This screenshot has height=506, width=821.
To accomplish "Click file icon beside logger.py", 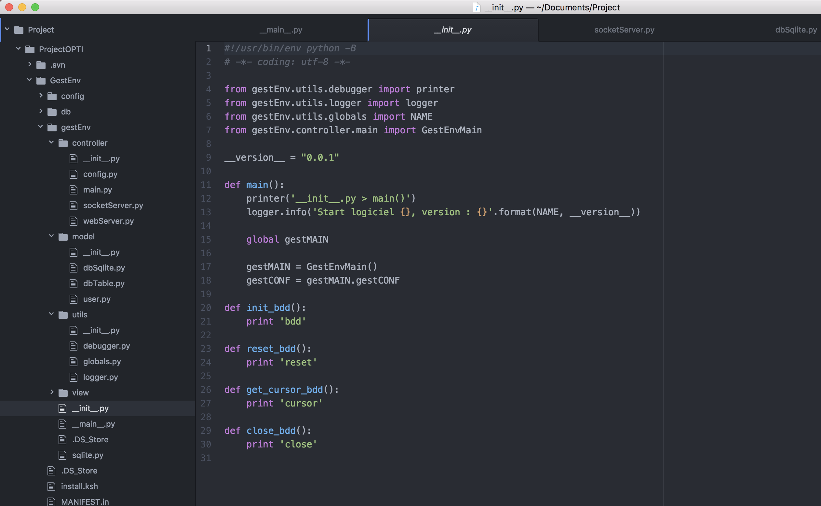I will pos(73,378).
